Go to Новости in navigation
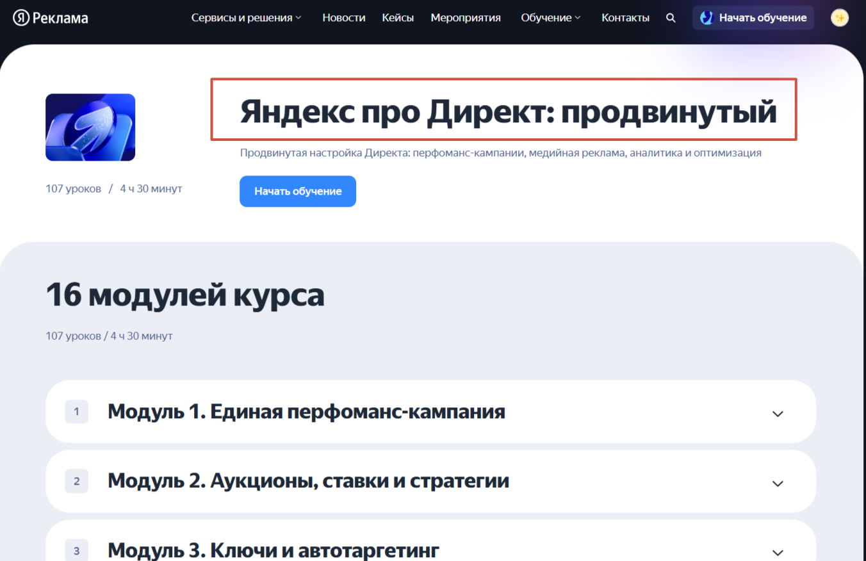The width and height of the screenshot is (866, 561). coord(343,18)
